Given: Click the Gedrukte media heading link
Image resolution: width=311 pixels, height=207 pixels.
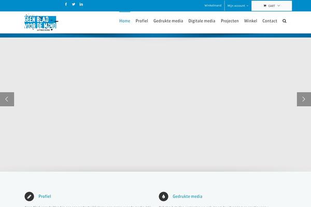Looking at the screenshot, I should coord(188,196).
